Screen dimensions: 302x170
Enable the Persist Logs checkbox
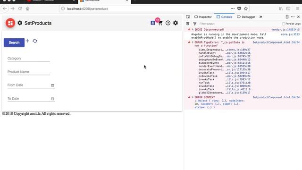(x=283, y=24)
